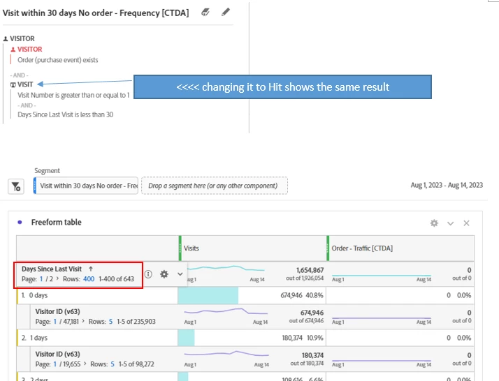Select the Order - Traffic [CTDA] column header
Image resolution: width=499 pixels, height=381 pixels.
pos(400,248)
